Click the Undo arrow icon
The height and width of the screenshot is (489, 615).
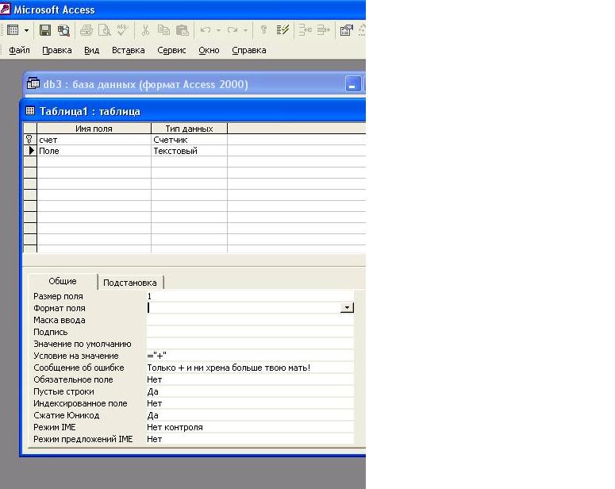pyautogui.click(x=206, y=30)
